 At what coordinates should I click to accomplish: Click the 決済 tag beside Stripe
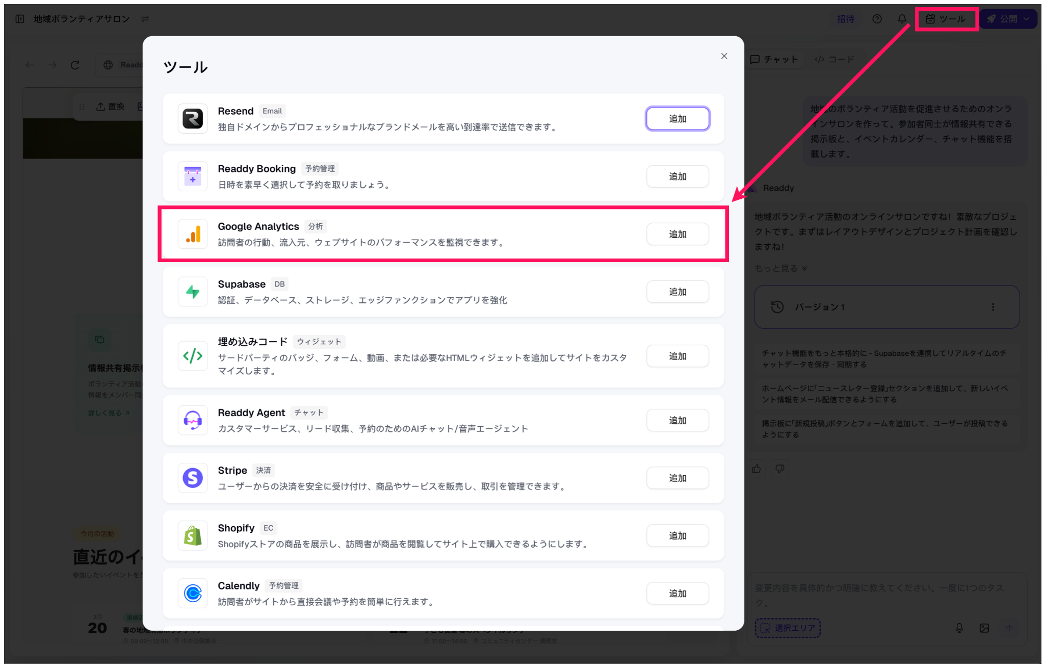click(264, 470)
